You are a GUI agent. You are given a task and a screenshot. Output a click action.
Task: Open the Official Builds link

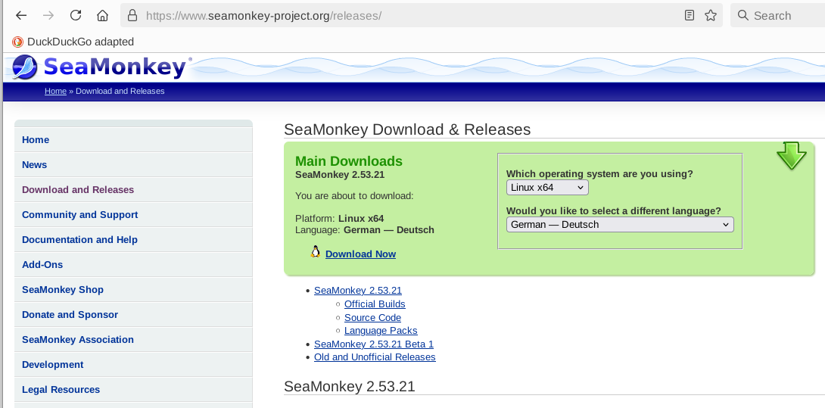coord(375,304)
